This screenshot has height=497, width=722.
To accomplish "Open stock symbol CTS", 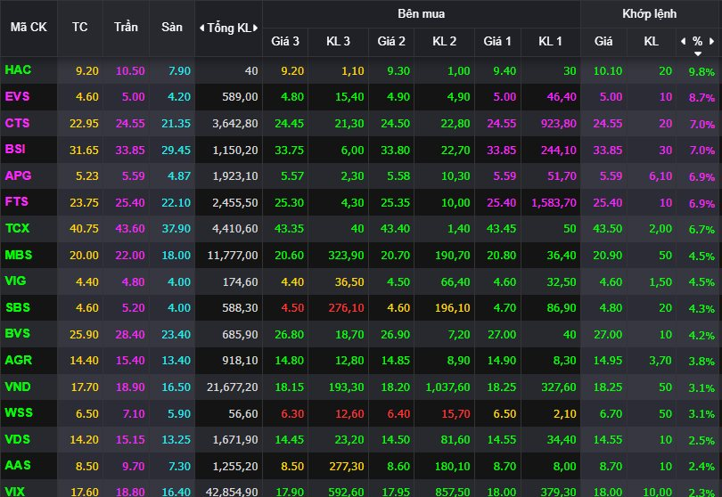I will (17, 123).
